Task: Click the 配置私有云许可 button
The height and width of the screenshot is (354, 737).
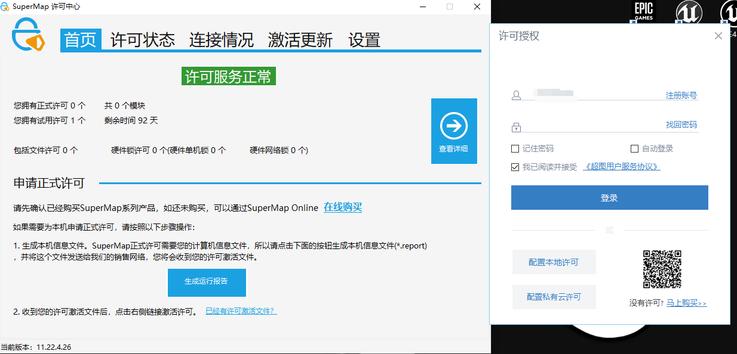Action: 554,297
